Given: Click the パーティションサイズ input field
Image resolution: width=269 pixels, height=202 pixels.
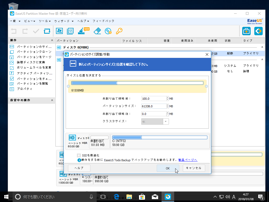Looking at the screenshot, I should pyautogui.click(x=154, y=106).
